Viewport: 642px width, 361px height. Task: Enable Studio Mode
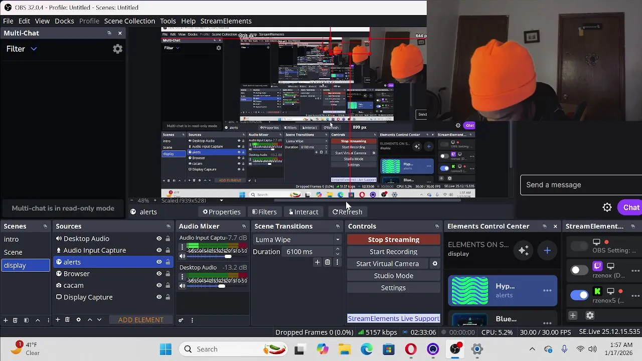point(394,276)
